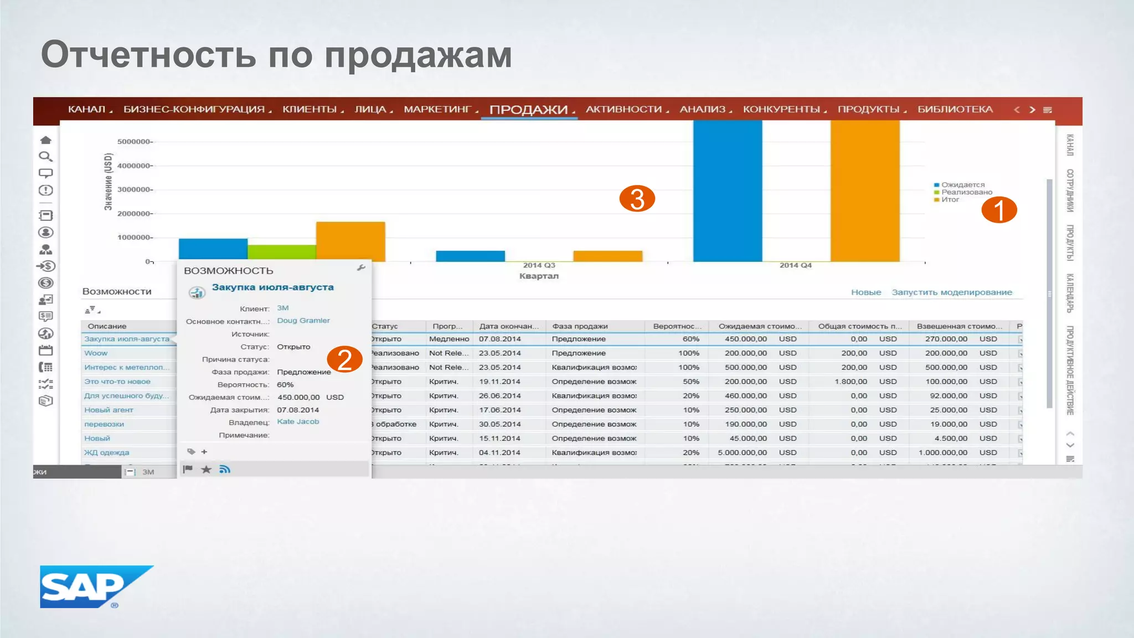
Task: Expand the БИЗНЕС-КОНФИГУРАЦИЯ tab dropdown arrow
Action: pyautogui.click(x=270, y=112)
